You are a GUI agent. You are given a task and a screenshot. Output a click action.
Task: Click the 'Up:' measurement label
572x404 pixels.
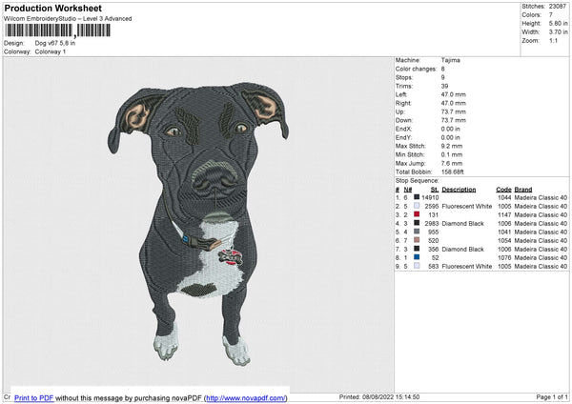tap(400, 111)
